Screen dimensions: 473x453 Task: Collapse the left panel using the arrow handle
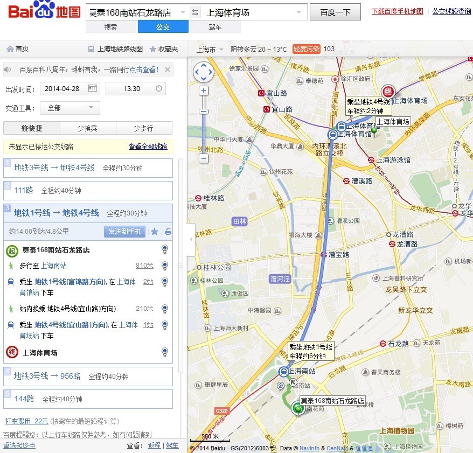click(191, 240)
